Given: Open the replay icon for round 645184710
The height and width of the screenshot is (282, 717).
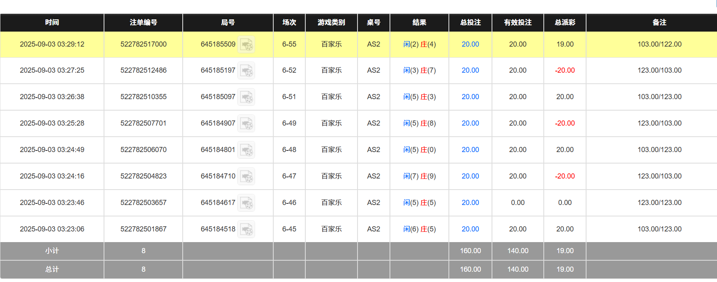Looking at the screenshot, I should pyautogui.click(x=246, y=177).
